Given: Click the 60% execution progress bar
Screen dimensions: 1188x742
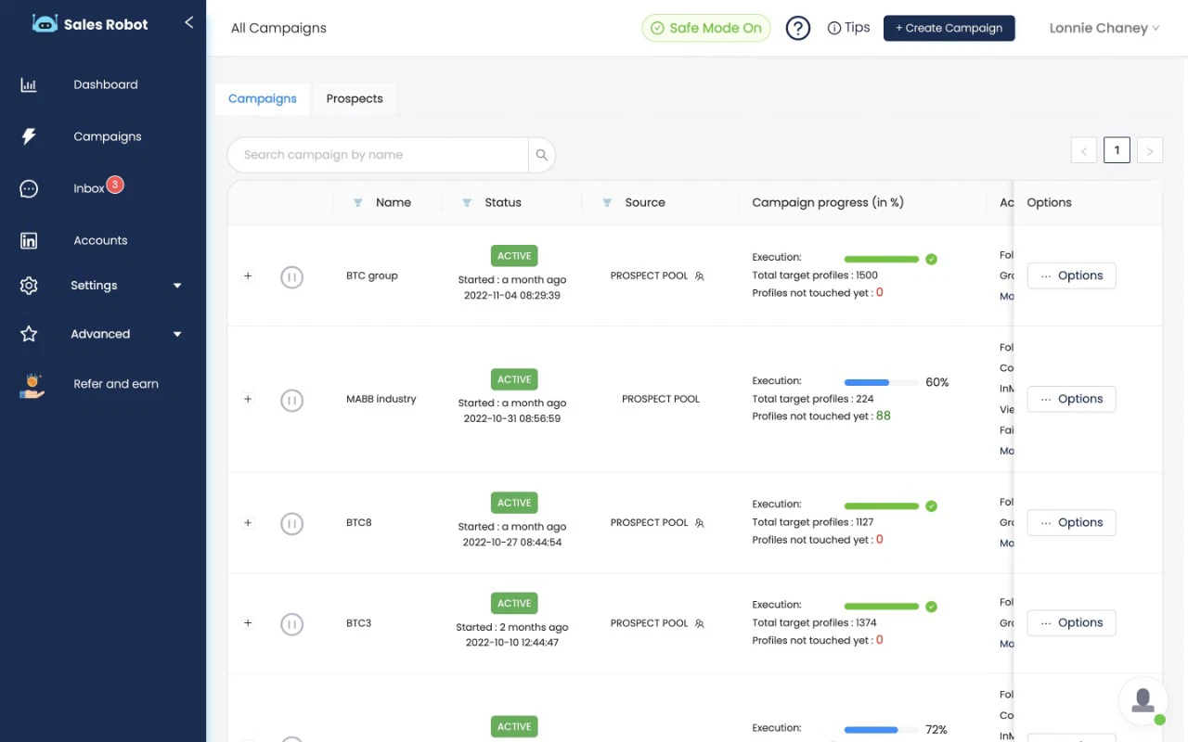Looking at the screenshot, I should pos(880,381).
